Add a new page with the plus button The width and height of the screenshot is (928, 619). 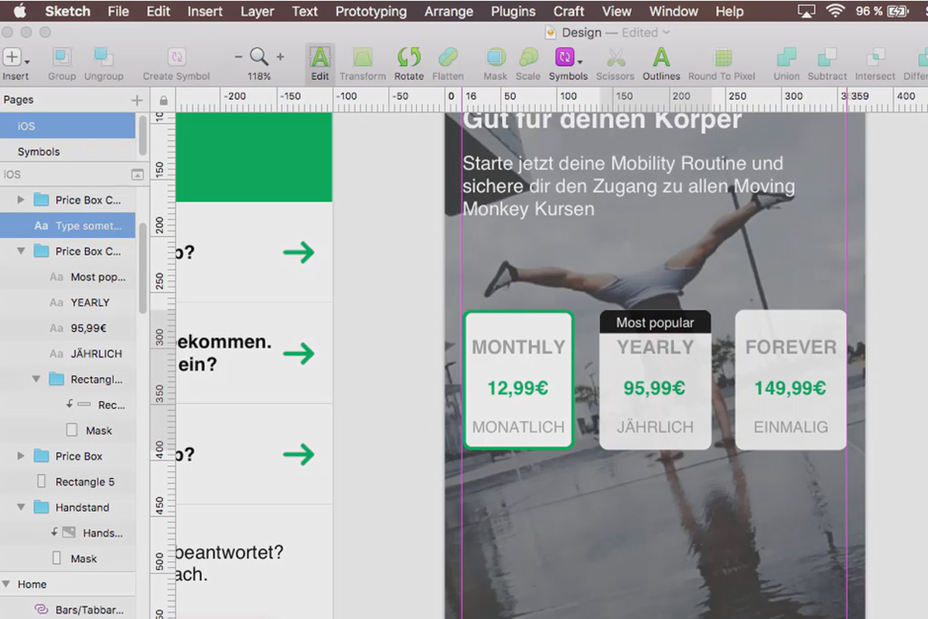click(137, 99)
